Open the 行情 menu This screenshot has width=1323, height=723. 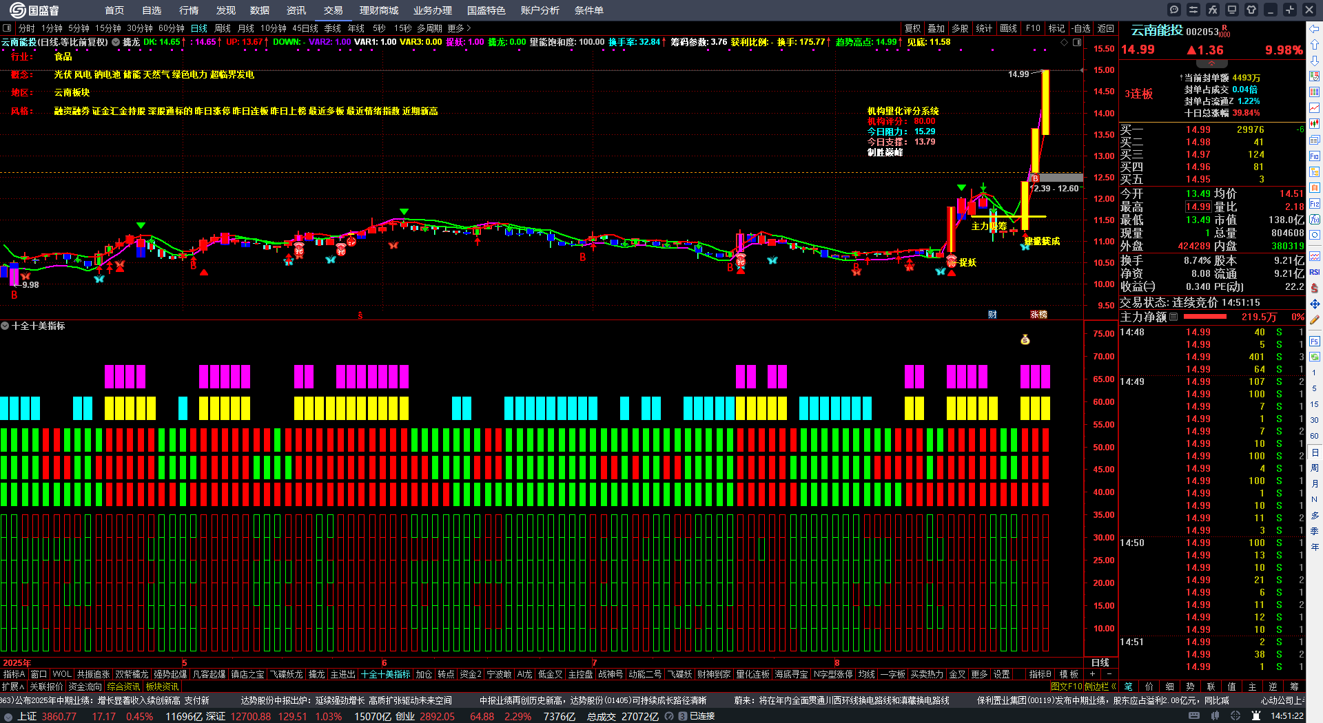[189, 10]
